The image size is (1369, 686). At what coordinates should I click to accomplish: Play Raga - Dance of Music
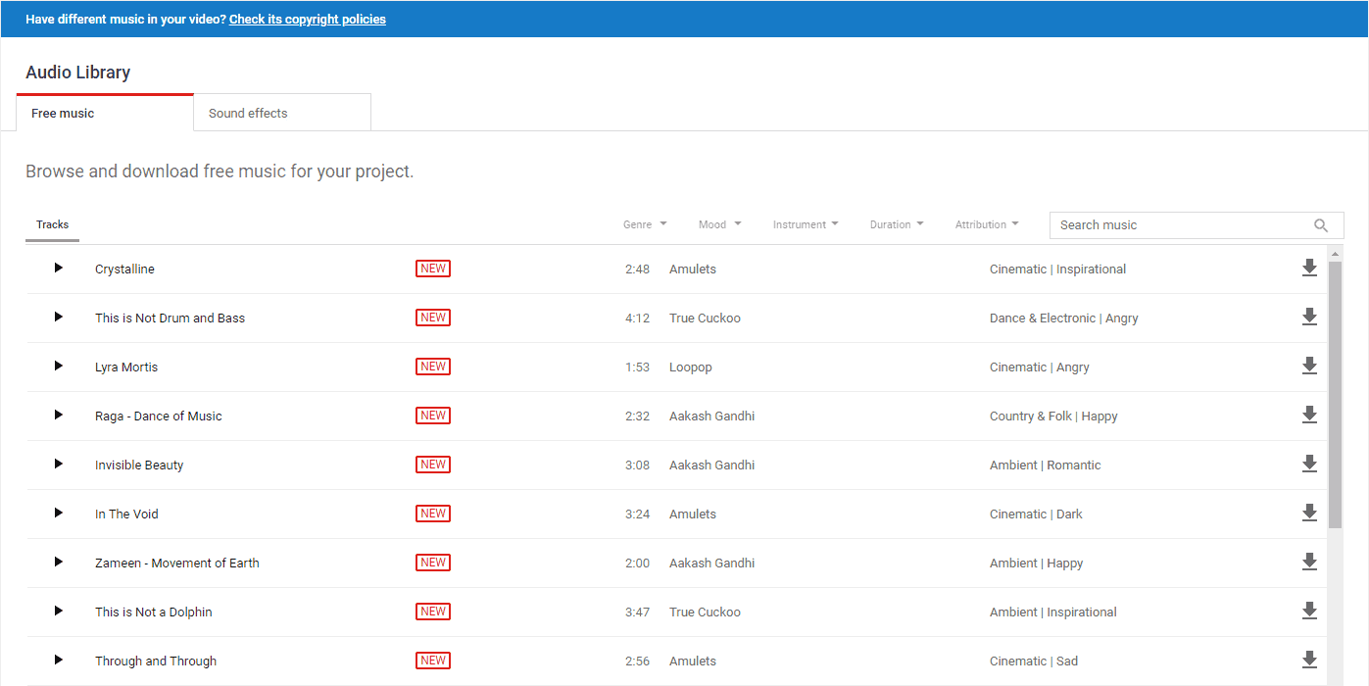pos(59,415)
